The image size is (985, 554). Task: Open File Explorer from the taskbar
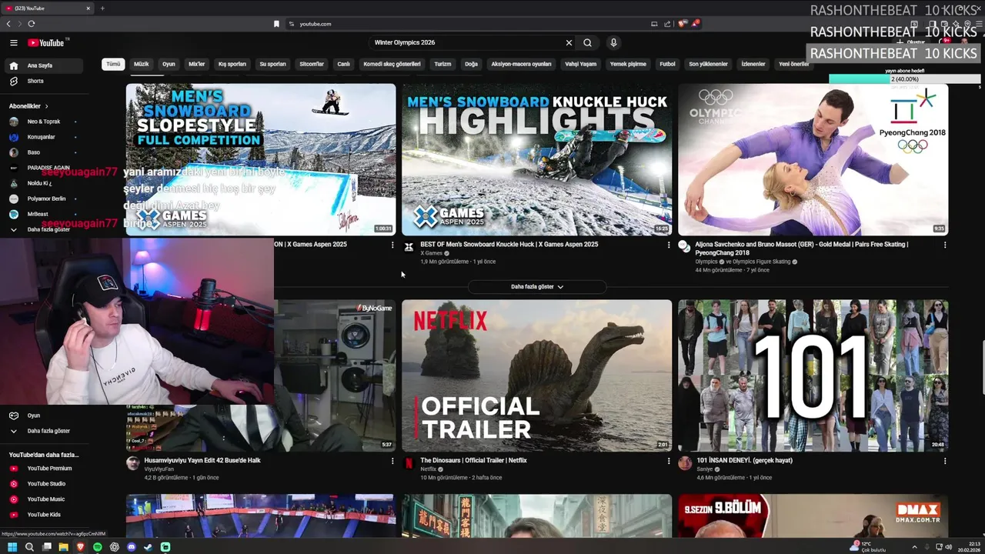[64, 547]
